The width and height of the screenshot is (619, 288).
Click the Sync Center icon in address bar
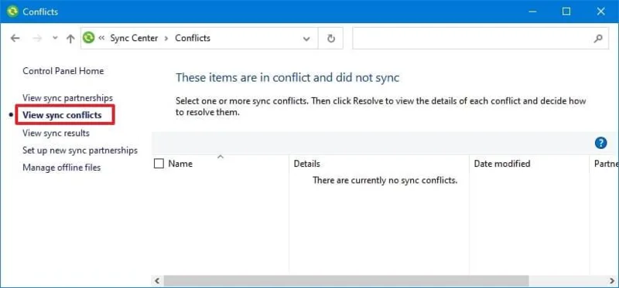[x=89, y=38]
